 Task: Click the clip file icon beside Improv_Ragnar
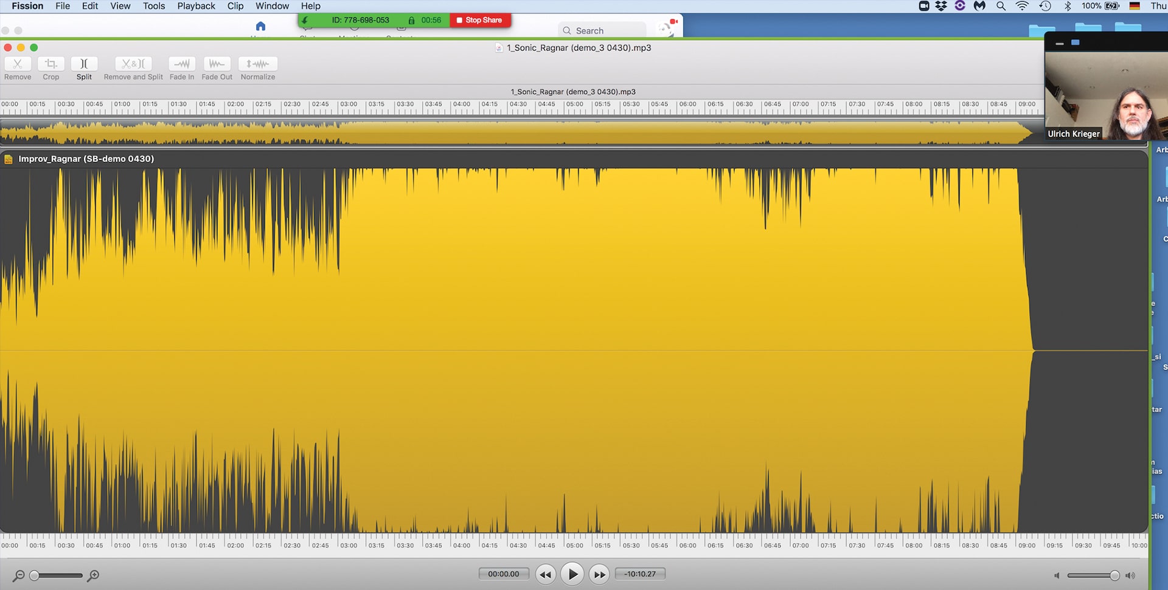click(9, 159)
